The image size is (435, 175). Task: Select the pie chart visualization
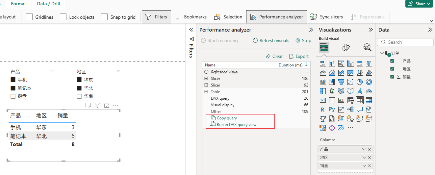coord(360,82)
